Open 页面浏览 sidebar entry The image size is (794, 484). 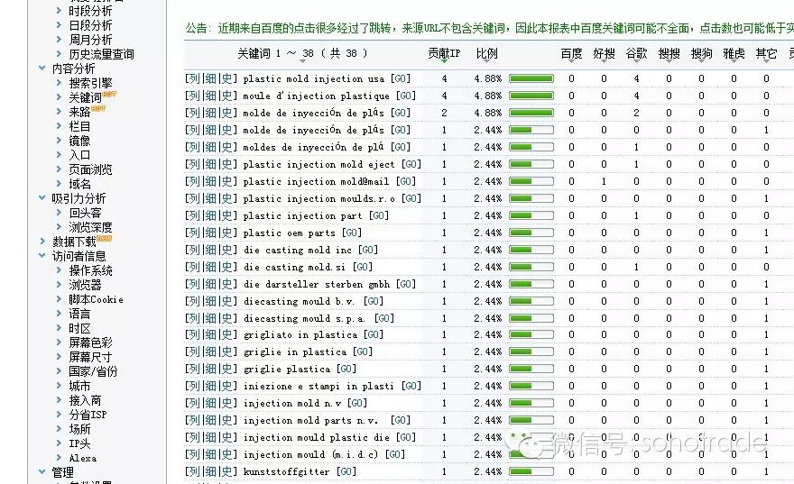[90, 169]
